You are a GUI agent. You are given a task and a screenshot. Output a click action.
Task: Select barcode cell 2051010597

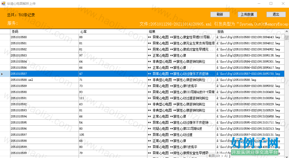(x=44, y=135)
